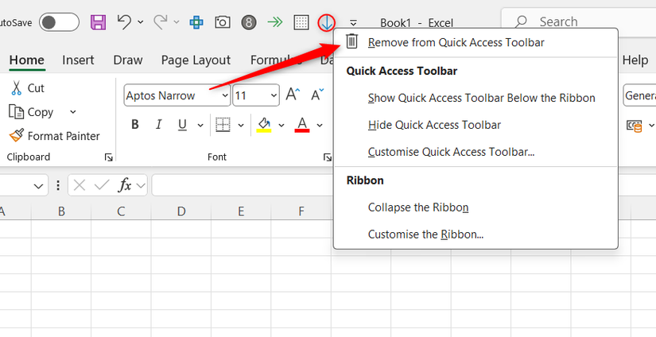Open the Redo history dropdown arrow

(x=177, y=22)
